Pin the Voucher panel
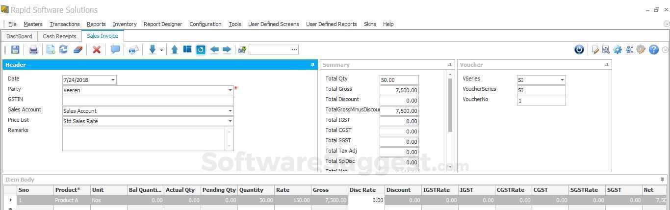 pos(607,65)
